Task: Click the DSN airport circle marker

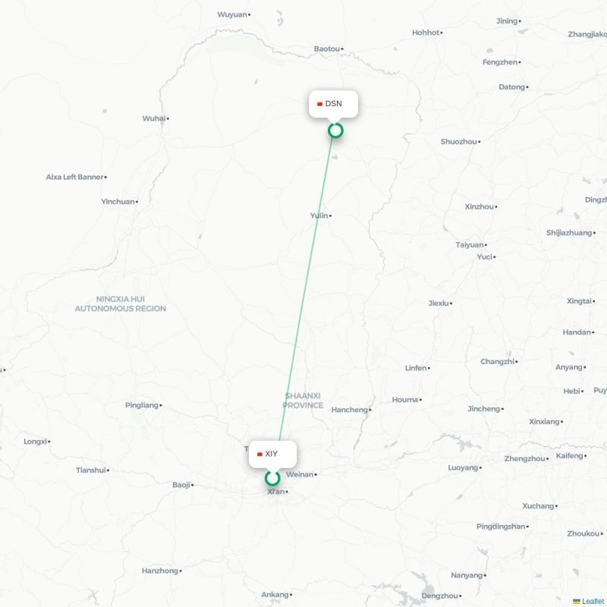Action: tap(335, 131)
